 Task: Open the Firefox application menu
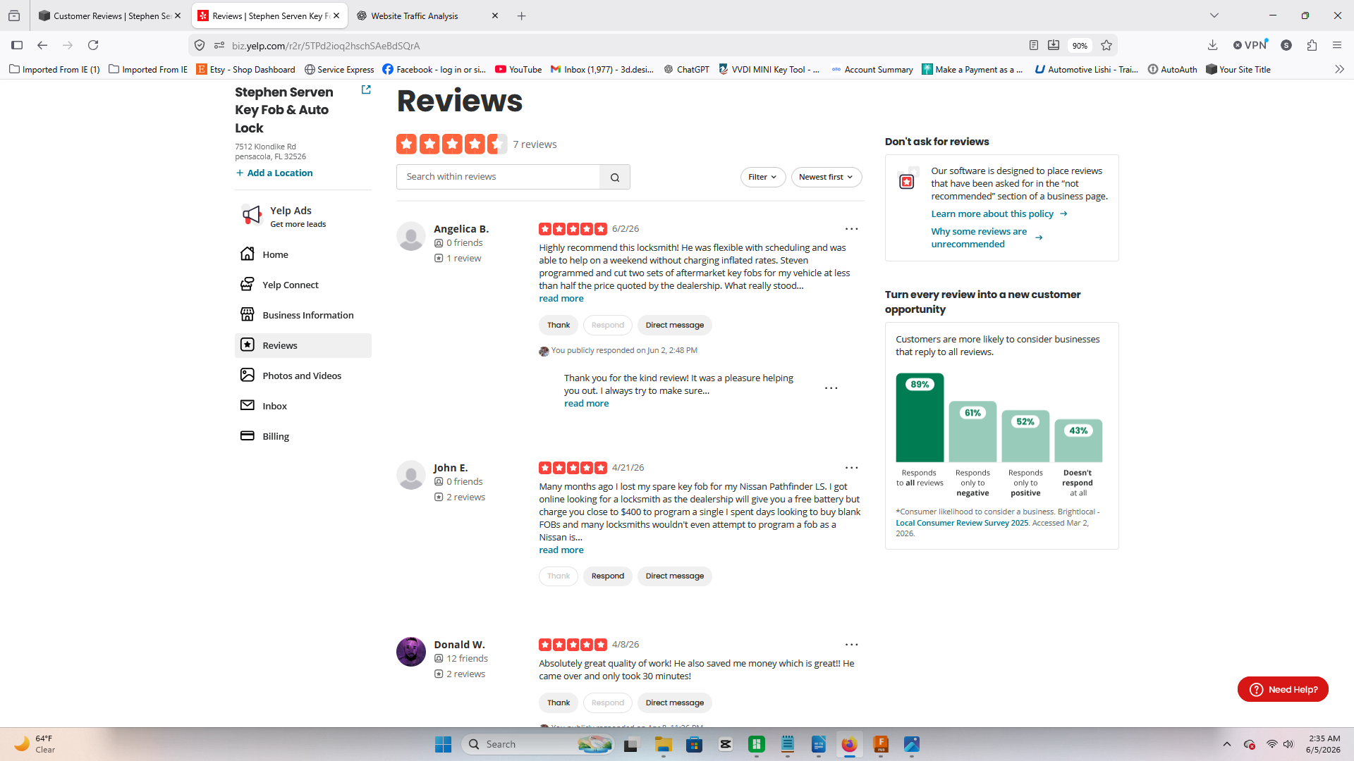[1337, 45]
